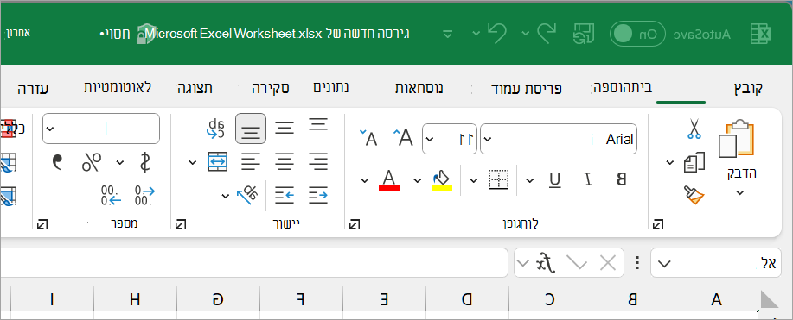Click the Undo arrow

[496, 33]
